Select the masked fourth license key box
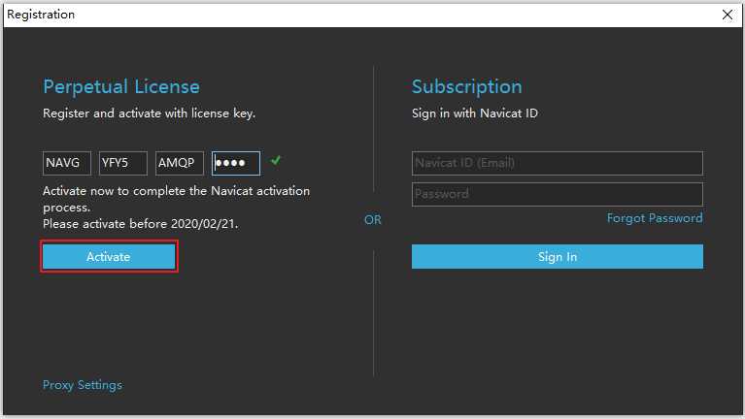The height and width of the screenshot is (419, 745). click(x=236, y=163)
